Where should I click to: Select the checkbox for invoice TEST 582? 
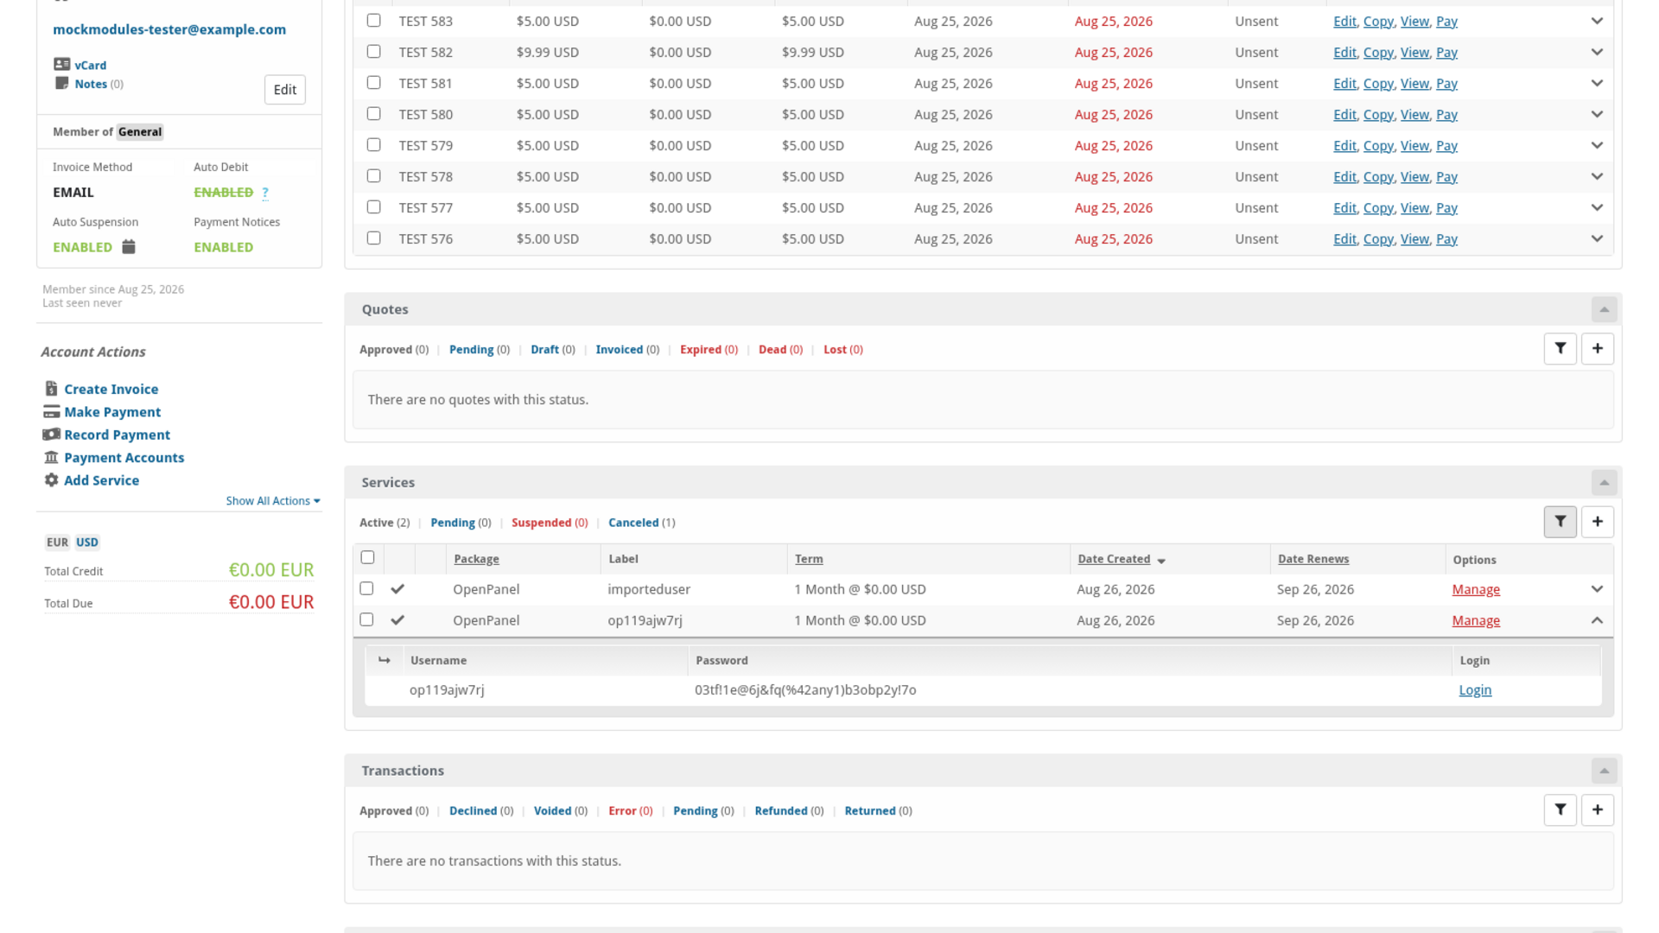373,51
